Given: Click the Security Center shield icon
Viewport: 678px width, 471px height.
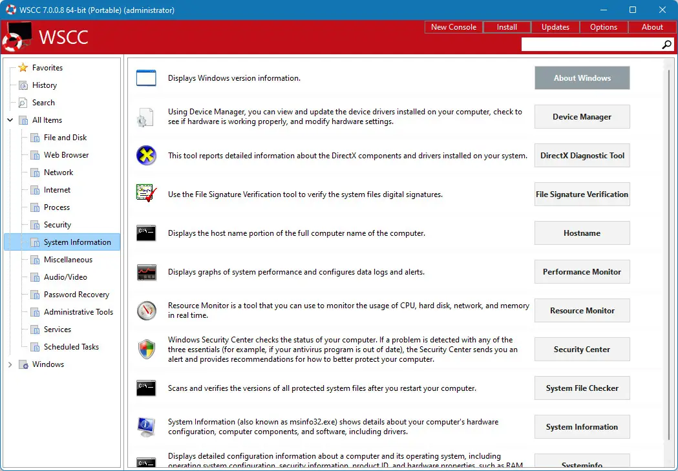Looking at the screenshot, I should click(x=147, y=349).
